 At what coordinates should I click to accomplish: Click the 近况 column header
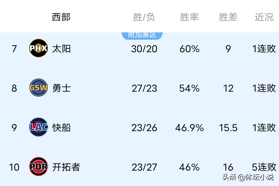(264, 17)
